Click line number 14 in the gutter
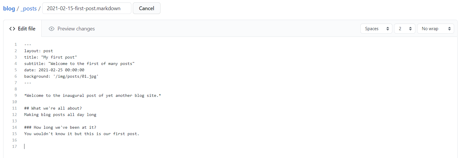The width and height of the screenshot is (462, 158). (x=15, y=127)
